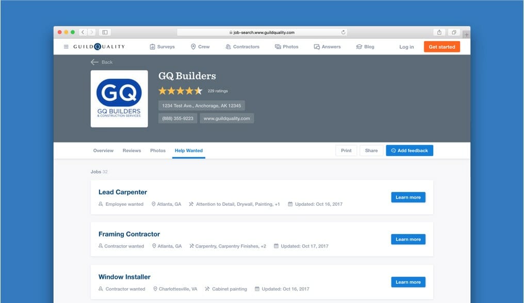Click person icon in Window Installer row

point(101,288)
